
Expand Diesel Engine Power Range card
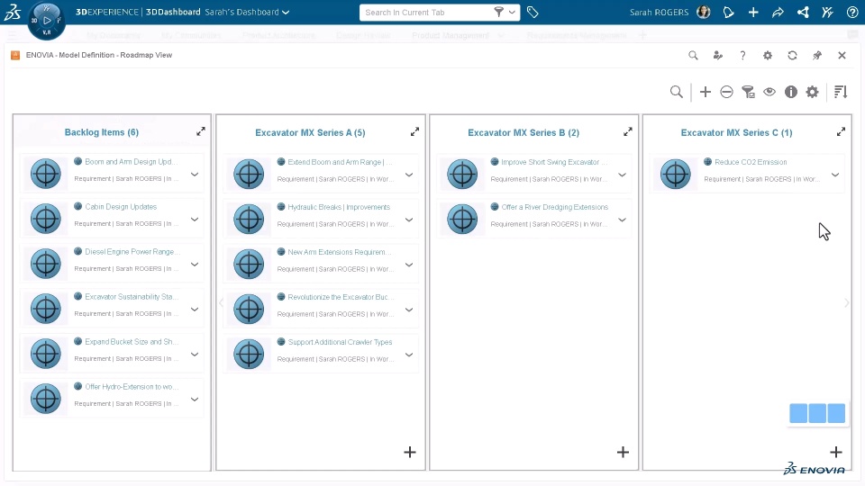click(195, 264)
